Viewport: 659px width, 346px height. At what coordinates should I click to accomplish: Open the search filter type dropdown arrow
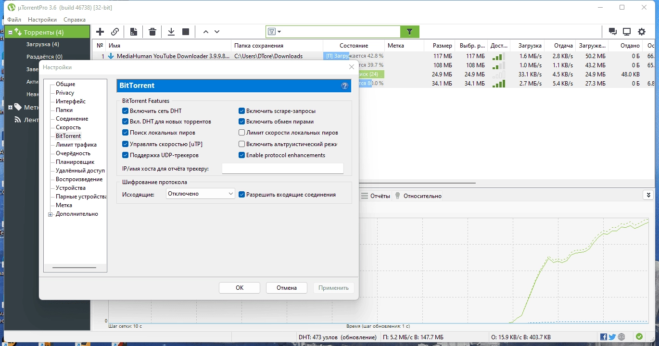click(x=279, y=32)
